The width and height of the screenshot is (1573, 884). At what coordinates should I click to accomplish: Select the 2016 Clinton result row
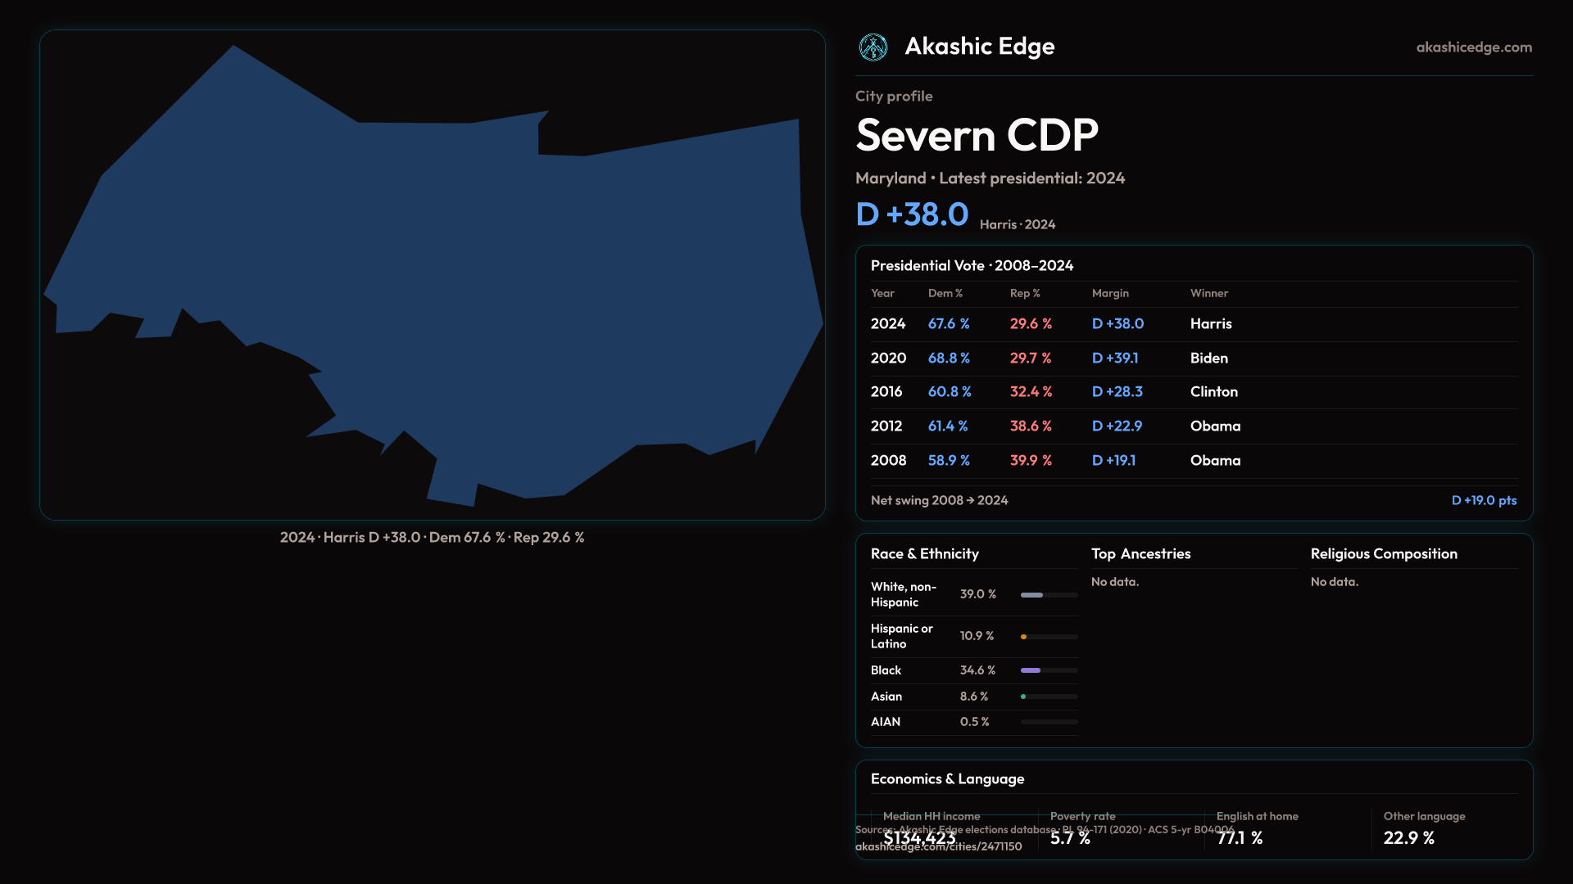[x=1193, y=392]
